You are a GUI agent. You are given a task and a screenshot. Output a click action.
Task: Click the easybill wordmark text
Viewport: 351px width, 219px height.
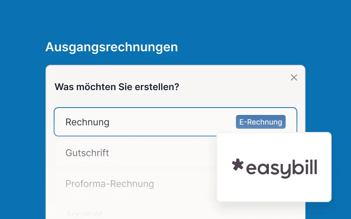pos(282,168)
